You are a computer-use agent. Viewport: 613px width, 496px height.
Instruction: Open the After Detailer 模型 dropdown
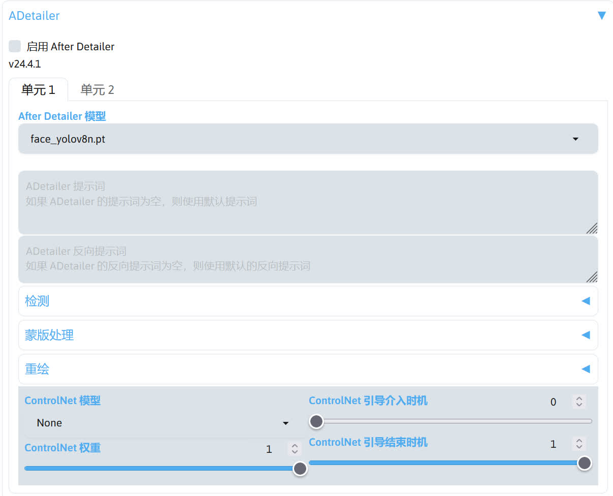(308, 139)
